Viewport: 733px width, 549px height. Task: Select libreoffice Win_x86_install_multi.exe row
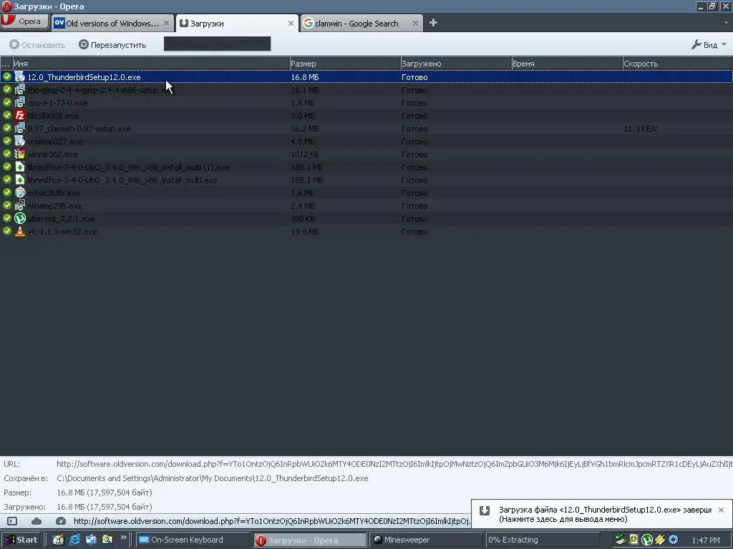pos(366,179)
